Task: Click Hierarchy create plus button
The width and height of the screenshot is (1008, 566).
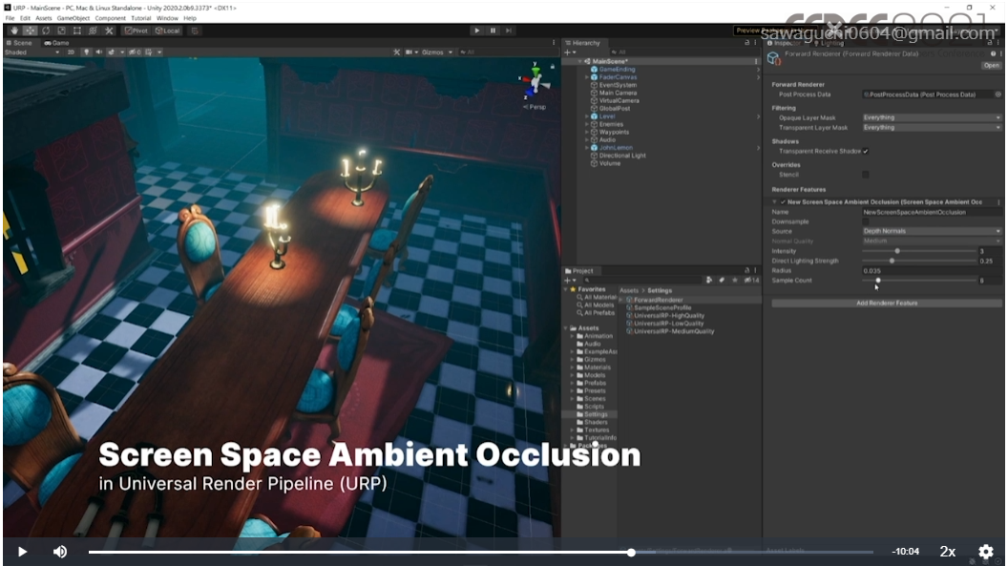Action: pos(570,52)
